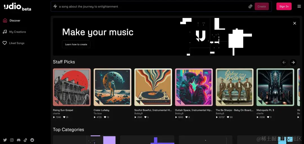Click heart icon under Crater Lullaby
Image resolution: width=304 pixels, height=144 pixels.
(105, 117)
